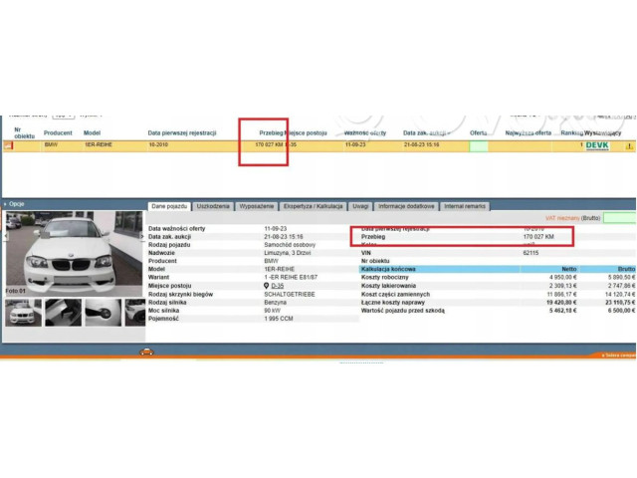Viewport: 637px width, 478px height.
Task: Collapse the Opcje panel
Action: pyautogui.click(x=5, y=204)
